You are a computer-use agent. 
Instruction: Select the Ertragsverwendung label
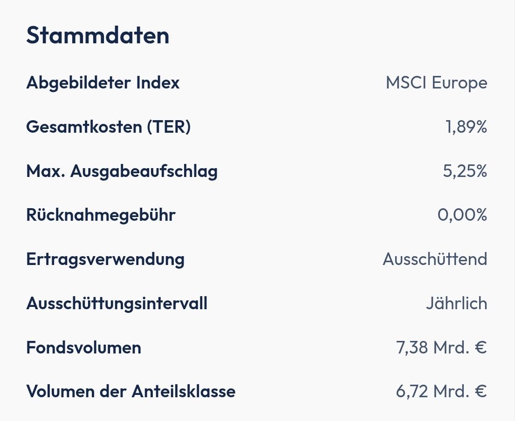(105, 259)
